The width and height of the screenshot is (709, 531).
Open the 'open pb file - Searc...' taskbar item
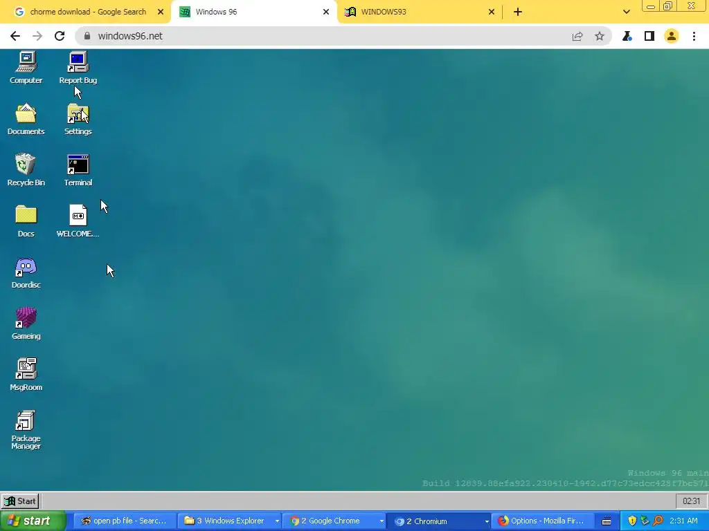point(125,521)
